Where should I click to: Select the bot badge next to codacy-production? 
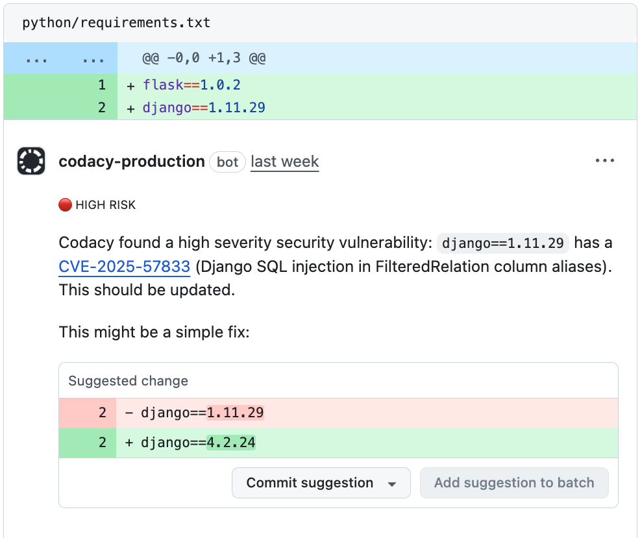click(227, 162)
